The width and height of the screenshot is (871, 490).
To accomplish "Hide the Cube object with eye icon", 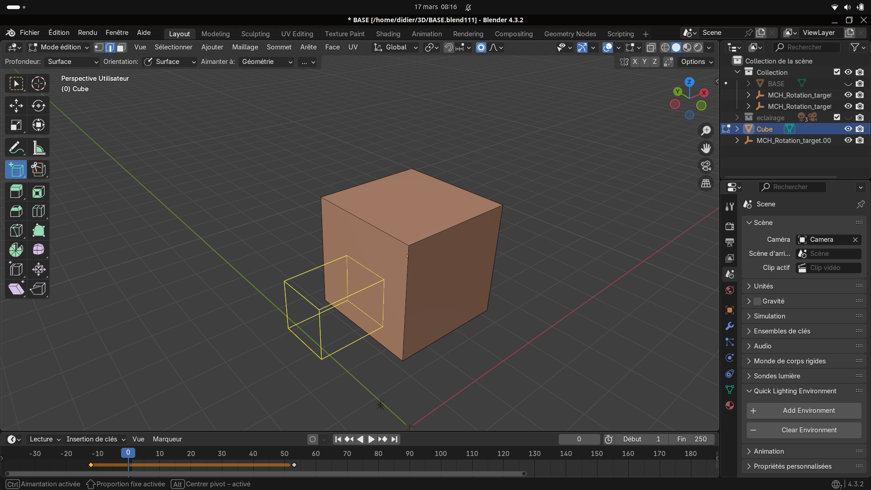I will (x=848, y=129).
